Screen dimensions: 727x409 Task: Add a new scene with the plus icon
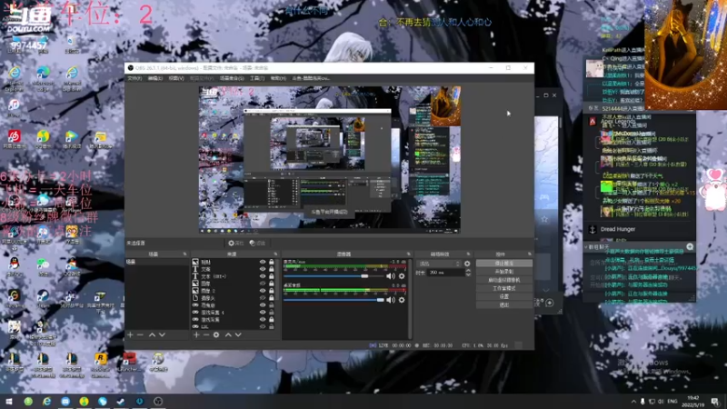(x=130, y=334)
